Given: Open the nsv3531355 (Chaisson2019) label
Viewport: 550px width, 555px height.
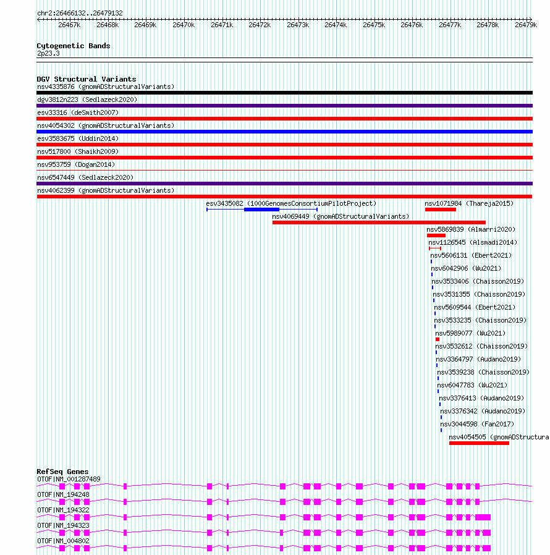Looking at the screenshot, I should point(479,294).
